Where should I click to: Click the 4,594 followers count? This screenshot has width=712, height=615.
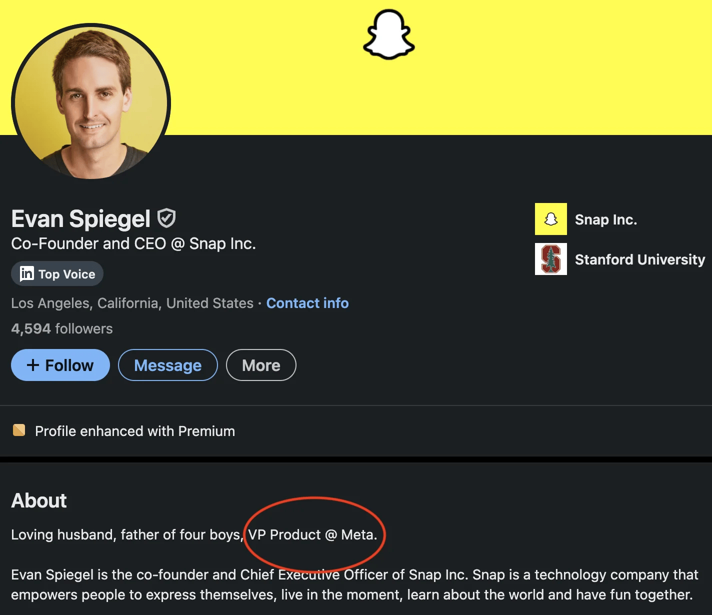(x=62, y=328)
